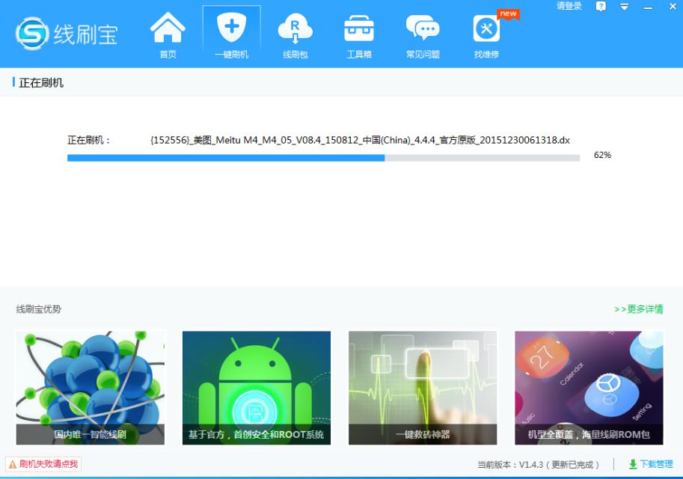Open the 国内唯一智能线刷 thumbnail
The image size is (683, 479).
pos(90,385)
